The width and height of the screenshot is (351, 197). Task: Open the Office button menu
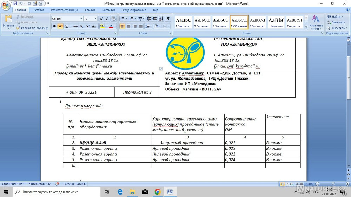tap(6, 5)
